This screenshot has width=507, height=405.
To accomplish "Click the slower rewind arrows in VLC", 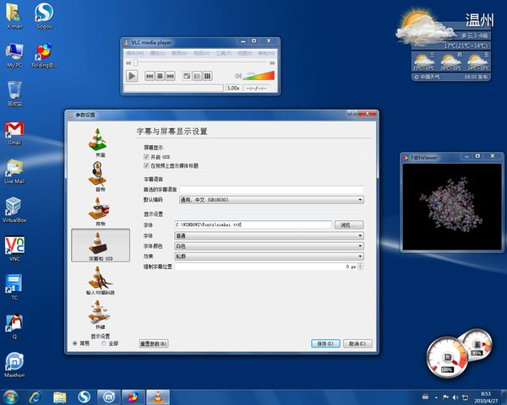I will (128, 63).
